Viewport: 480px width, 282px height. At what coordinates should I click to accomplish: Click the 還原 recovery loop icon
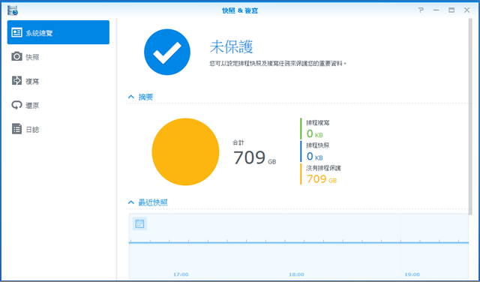click(x=16, y=105)
